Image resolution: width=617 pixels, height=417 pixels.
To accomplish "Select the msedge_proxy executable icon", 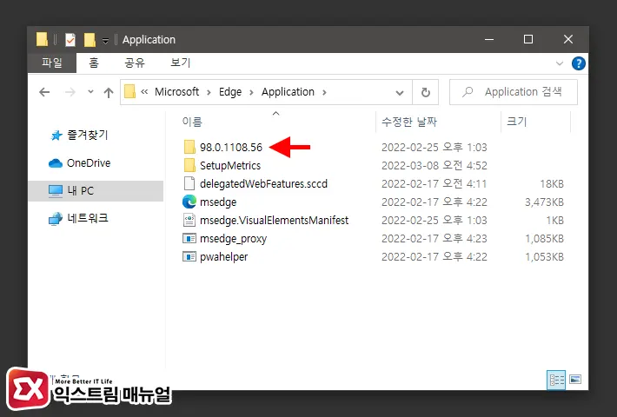I will pos(189,238).
